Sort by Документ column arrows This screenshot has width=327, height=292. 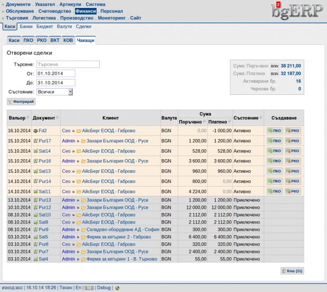pos(57,118)
